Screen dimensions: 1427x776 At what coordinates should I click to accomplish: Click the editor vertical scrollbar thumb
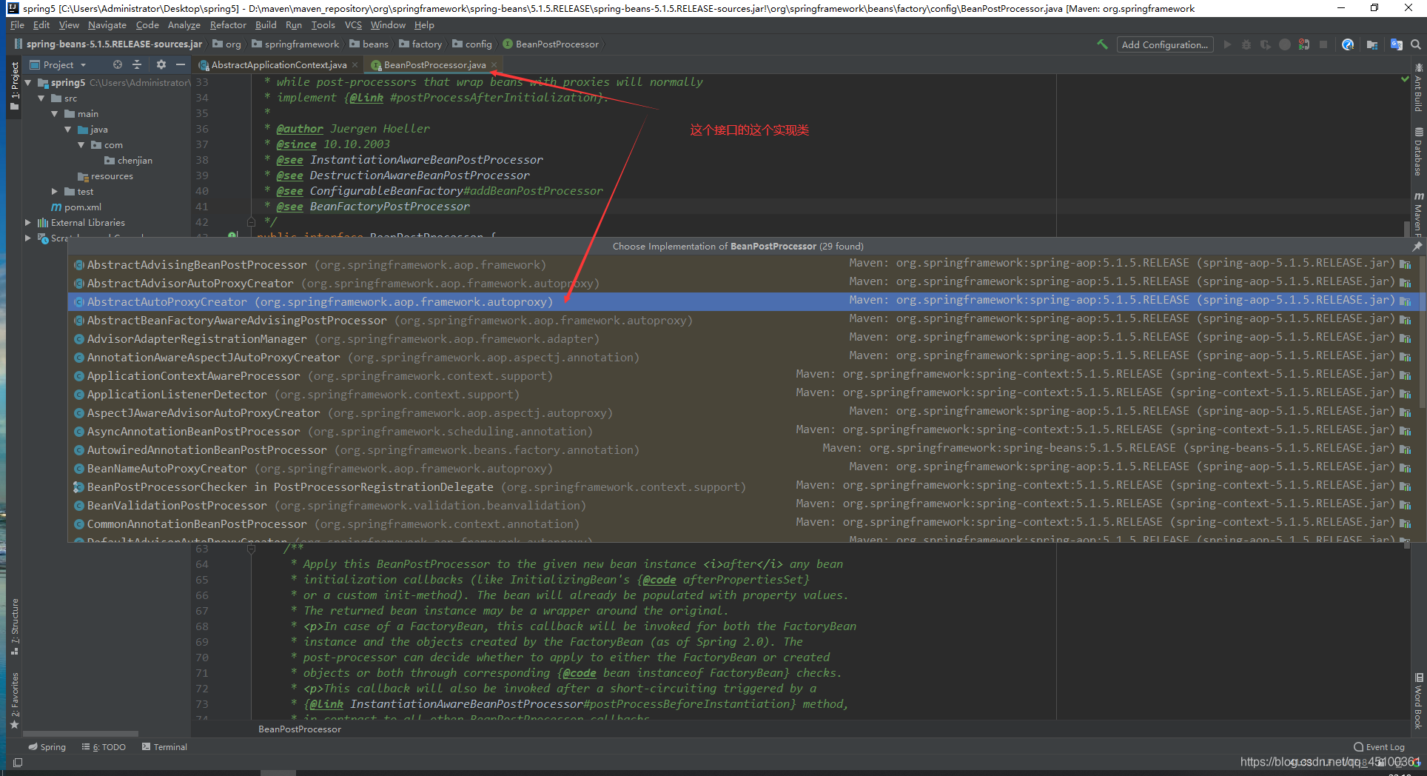tap(1407, 228)
